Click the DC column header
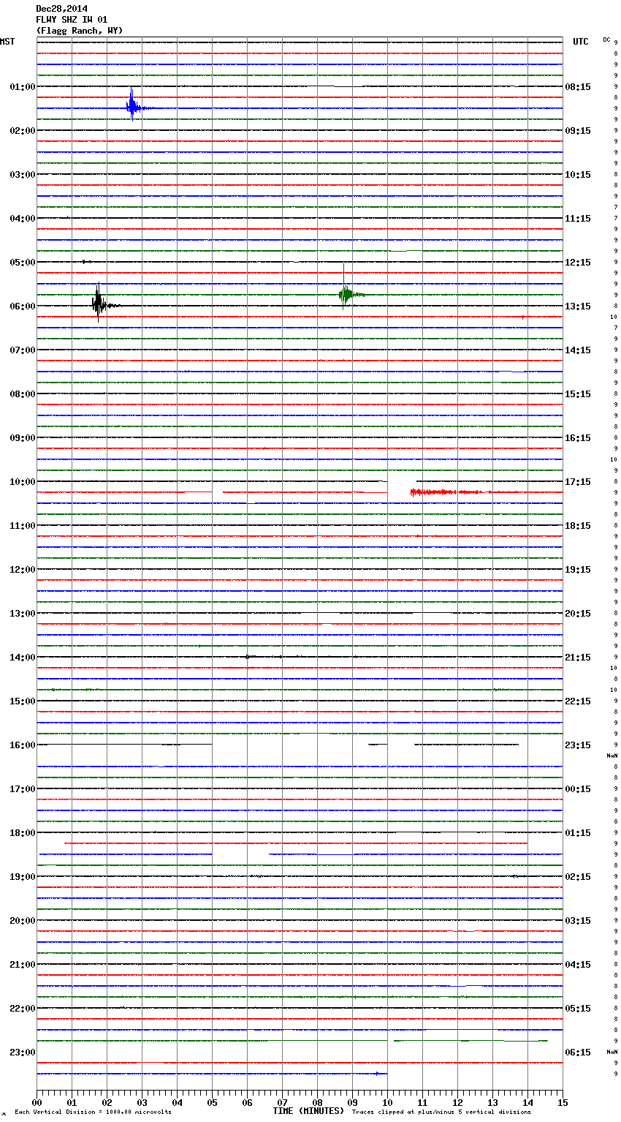621x1122 pixels. click(606, 39)
